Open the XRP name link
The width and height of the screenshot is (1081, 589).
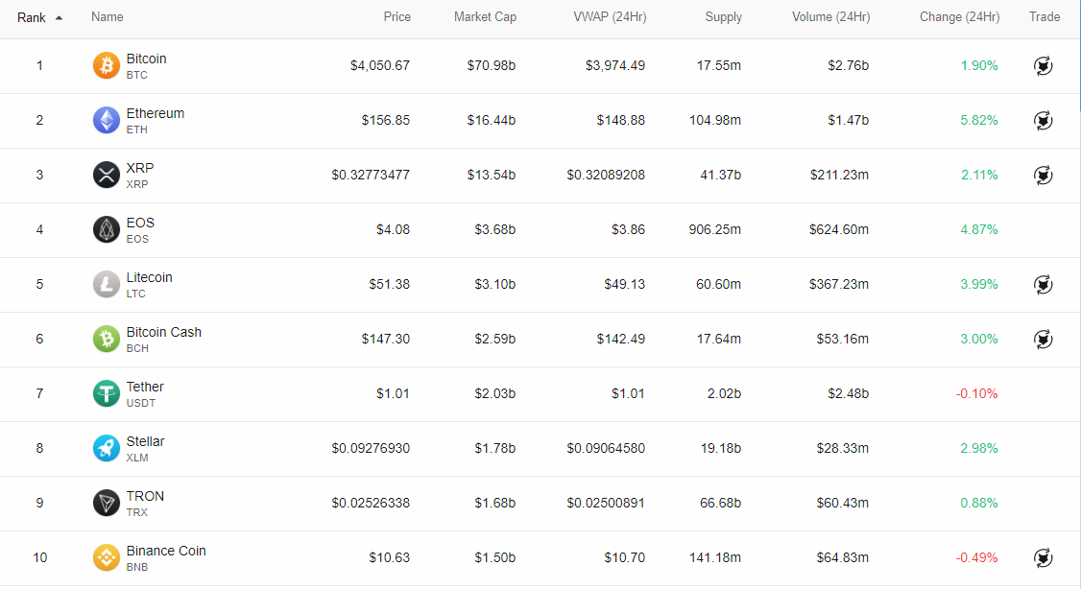[140, 168]
